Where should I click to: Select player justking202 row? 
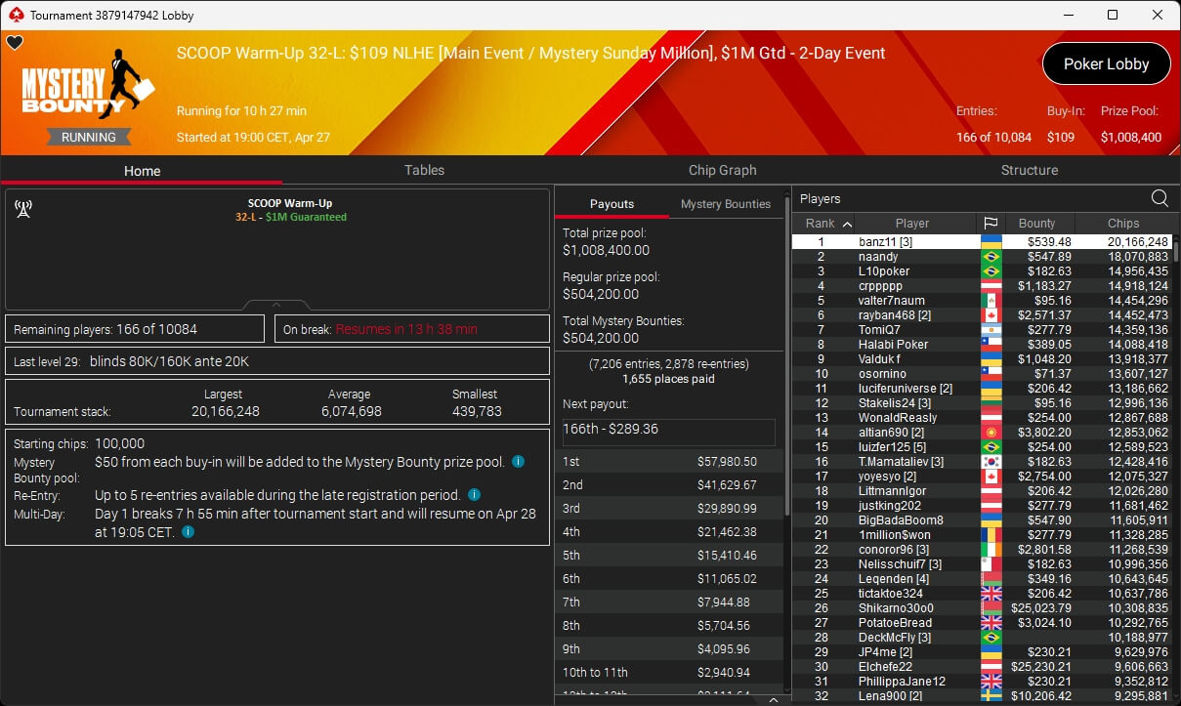[x=982, y=506]
